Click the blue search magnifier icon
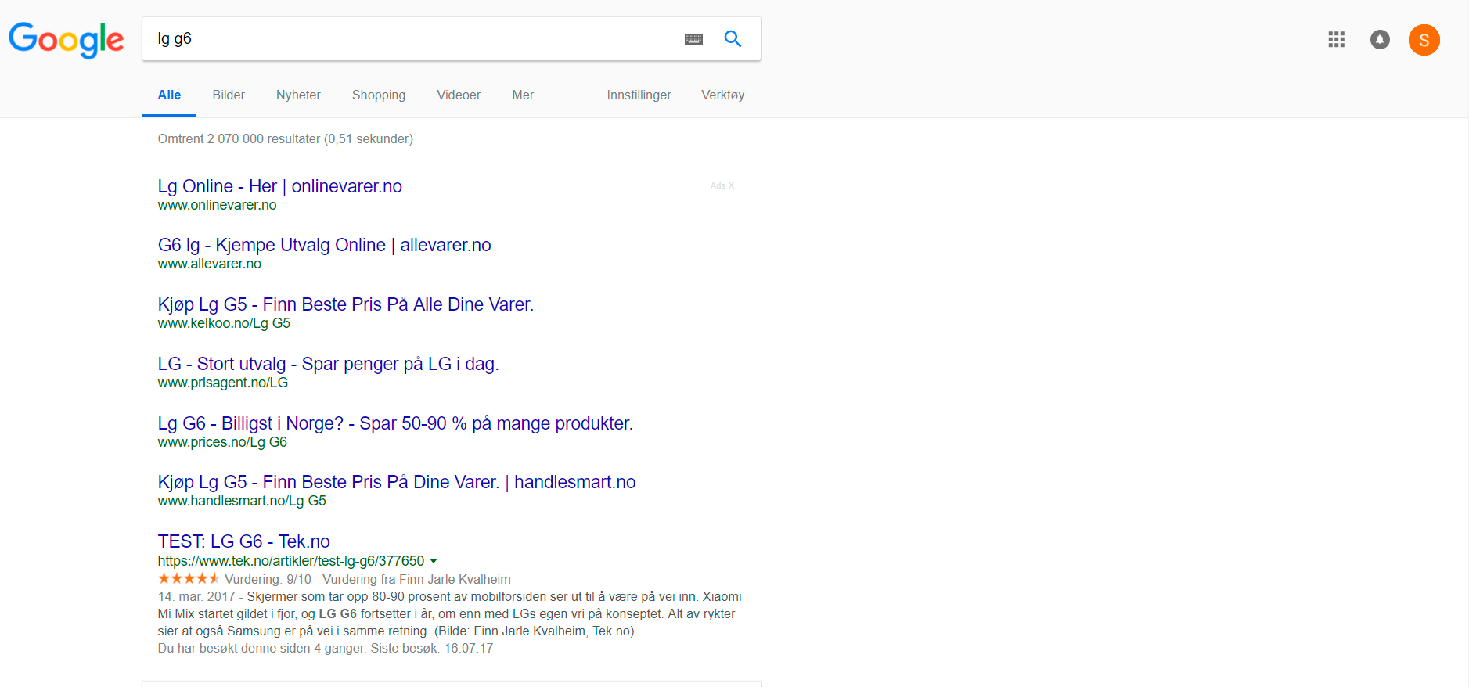Viewport: 1469px width, 687px height. (x=733, y=38)
